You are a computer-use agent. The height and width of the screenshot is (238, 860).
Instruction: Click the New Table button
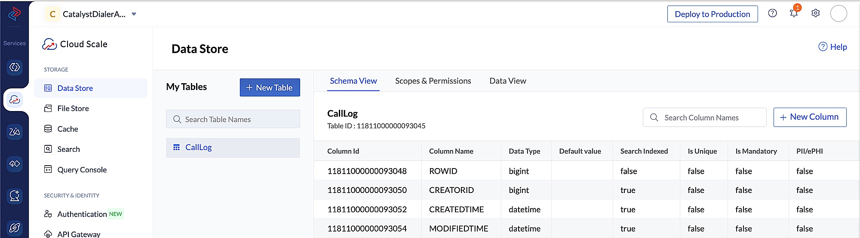(x=270, y=87)
